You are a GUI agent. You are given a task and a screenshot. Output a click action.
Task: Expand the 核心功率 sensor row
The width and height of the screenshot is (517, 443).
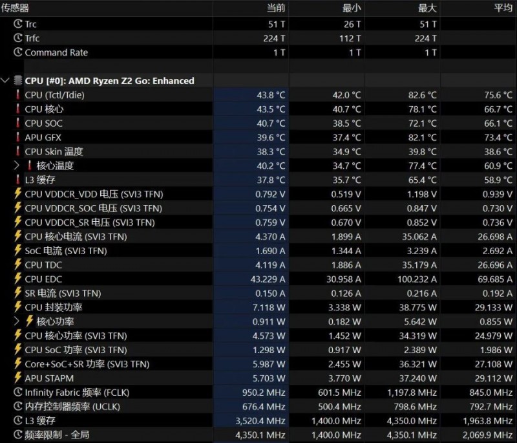17,321
